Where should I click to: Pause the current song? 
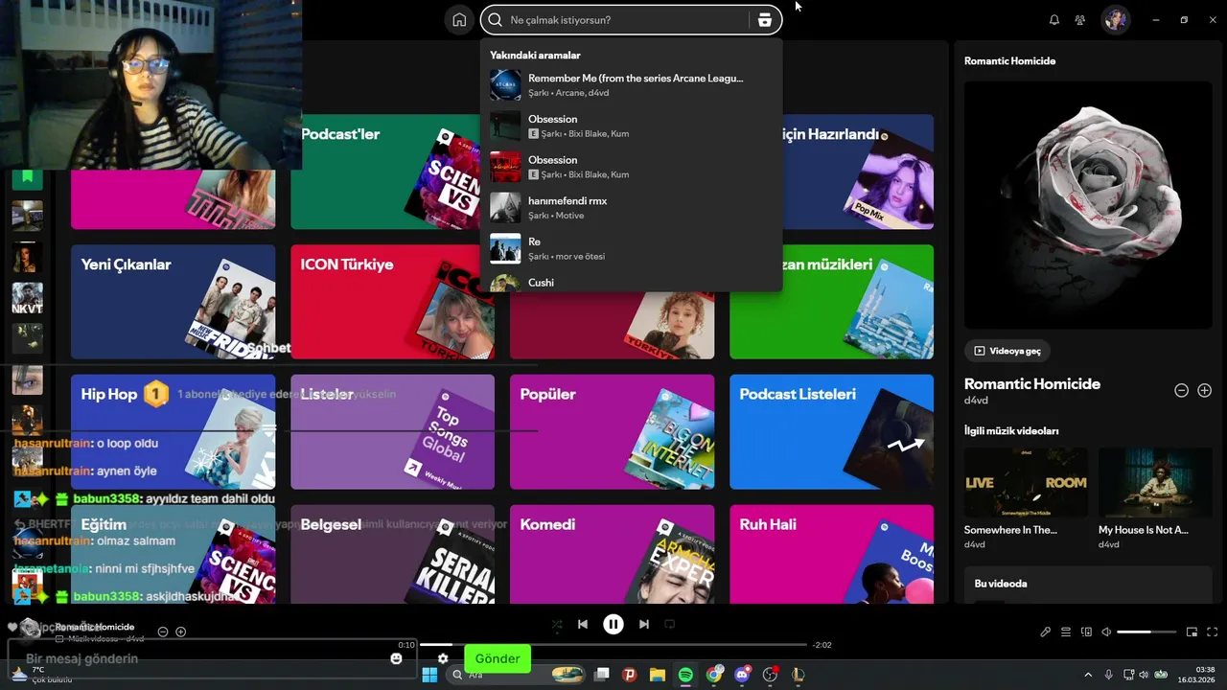click(x=613, y=624)
